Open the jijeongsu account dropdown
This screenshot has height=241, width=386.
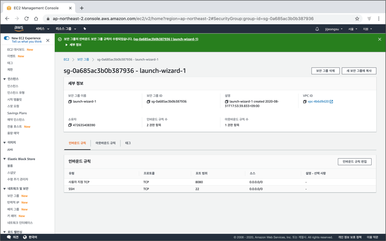(x=334, y=29)
